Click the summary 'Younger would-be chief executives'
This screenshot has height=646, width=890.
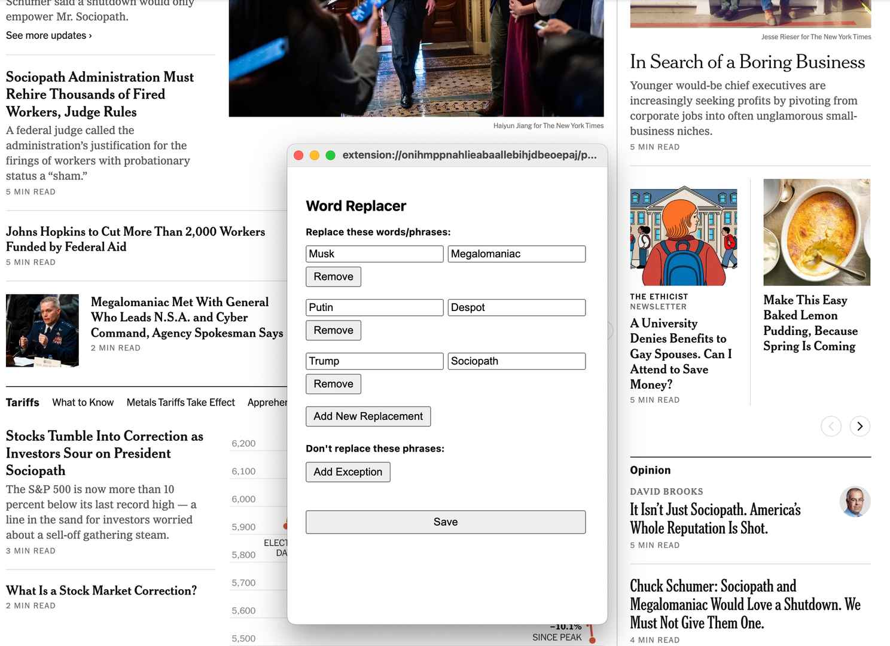[x=743, y=108]
